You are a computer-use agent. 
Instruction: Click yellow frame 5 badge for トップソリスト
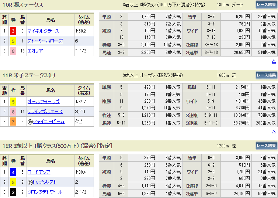[13, 182]
